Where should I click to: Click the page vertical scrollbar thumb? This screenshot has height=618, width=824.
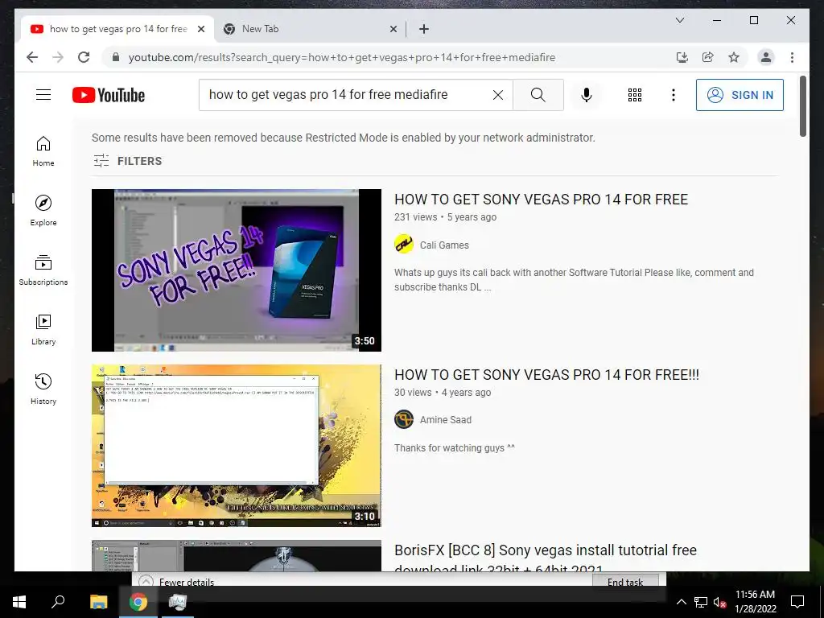click(802, 106)
